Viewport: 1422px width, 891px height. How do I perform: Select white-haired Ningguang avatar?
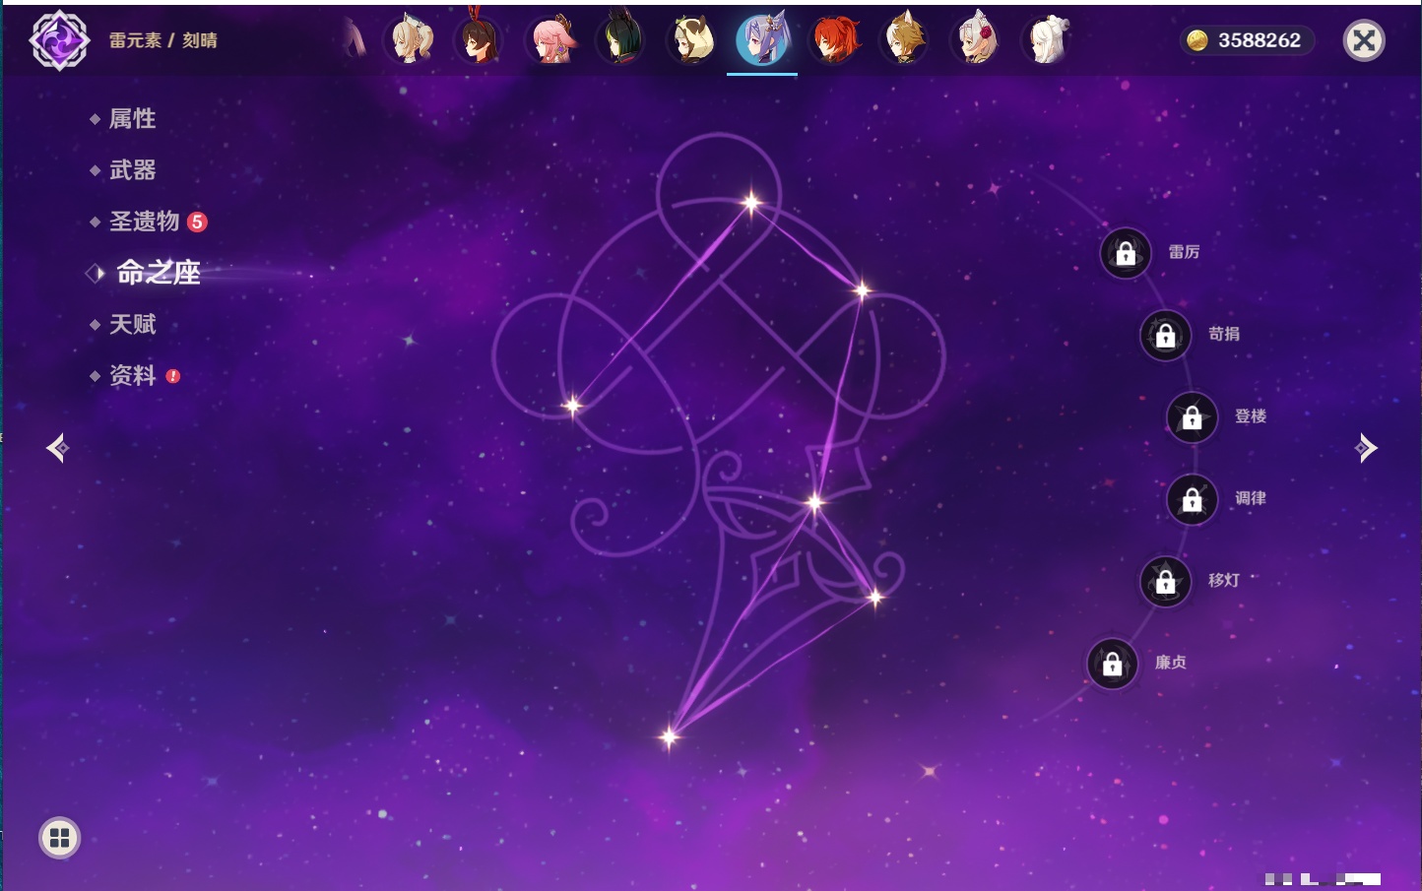pyautogui.click(x=1048, y=40)
